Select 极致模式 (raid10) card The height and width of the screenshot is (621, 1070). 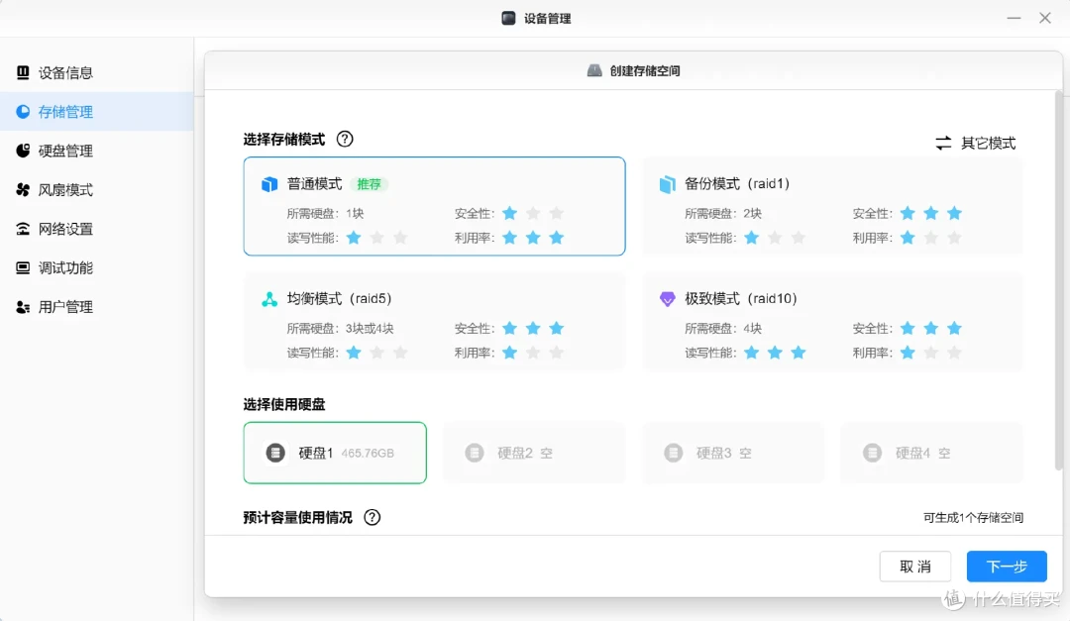[832, 322]
